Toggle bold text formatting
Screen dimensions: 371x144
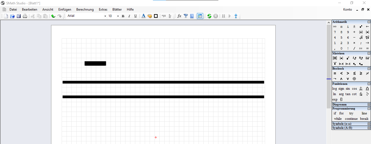point(123,16)
